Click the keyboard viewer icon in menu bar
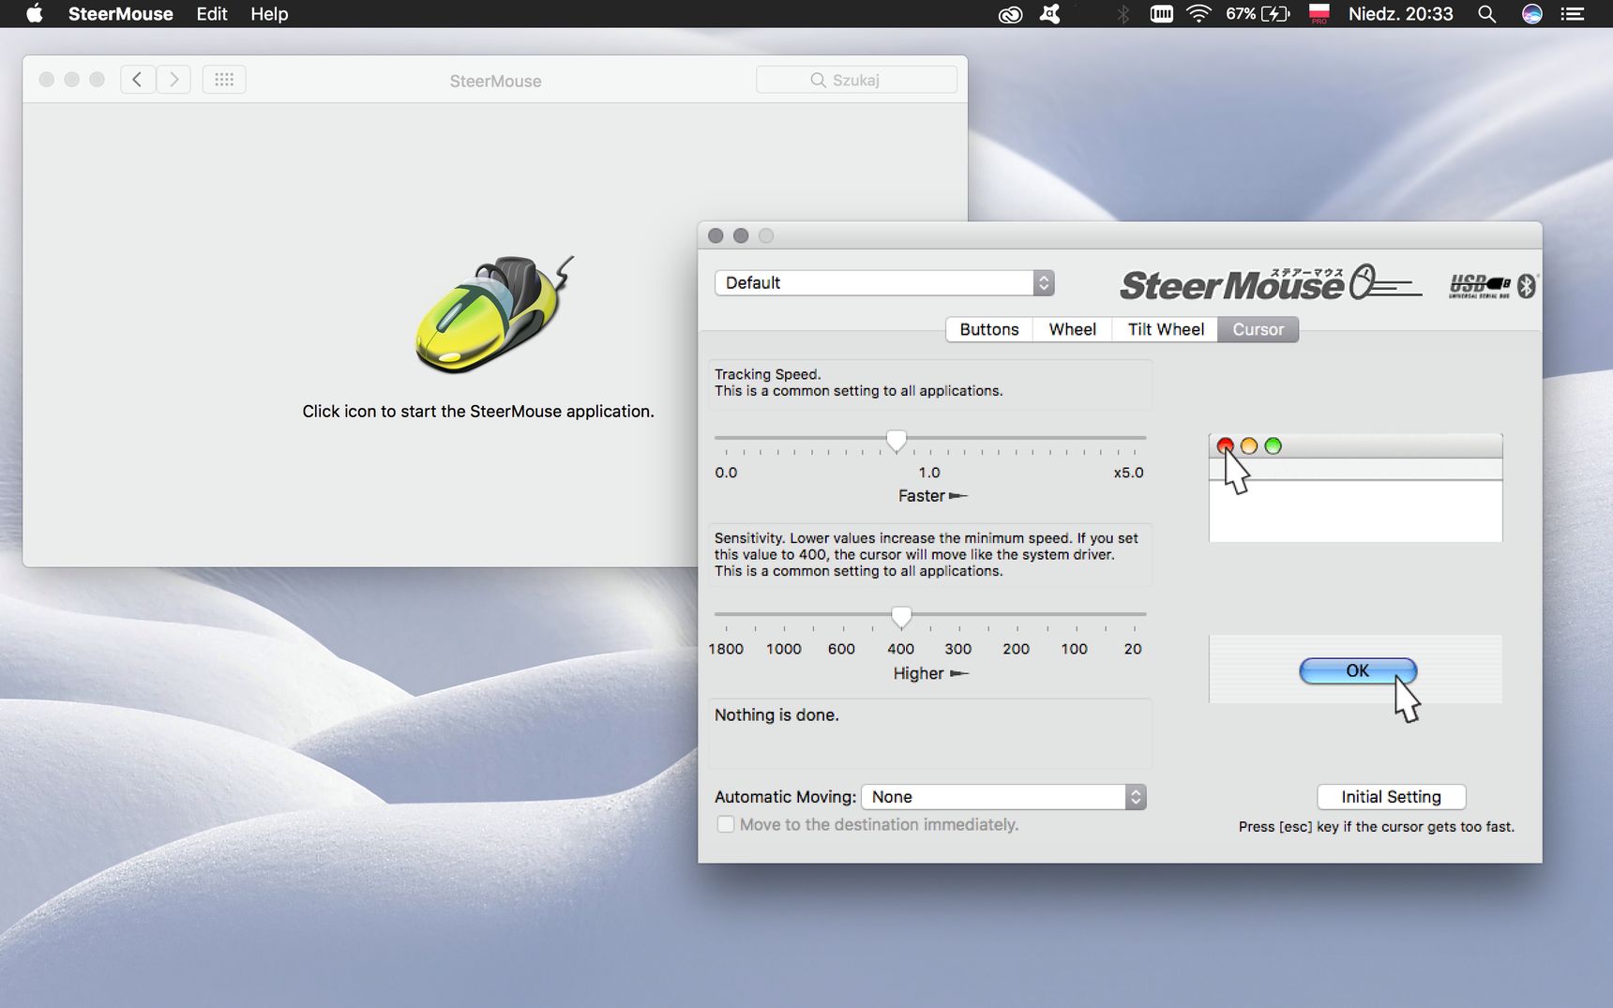 [1161, 14]
